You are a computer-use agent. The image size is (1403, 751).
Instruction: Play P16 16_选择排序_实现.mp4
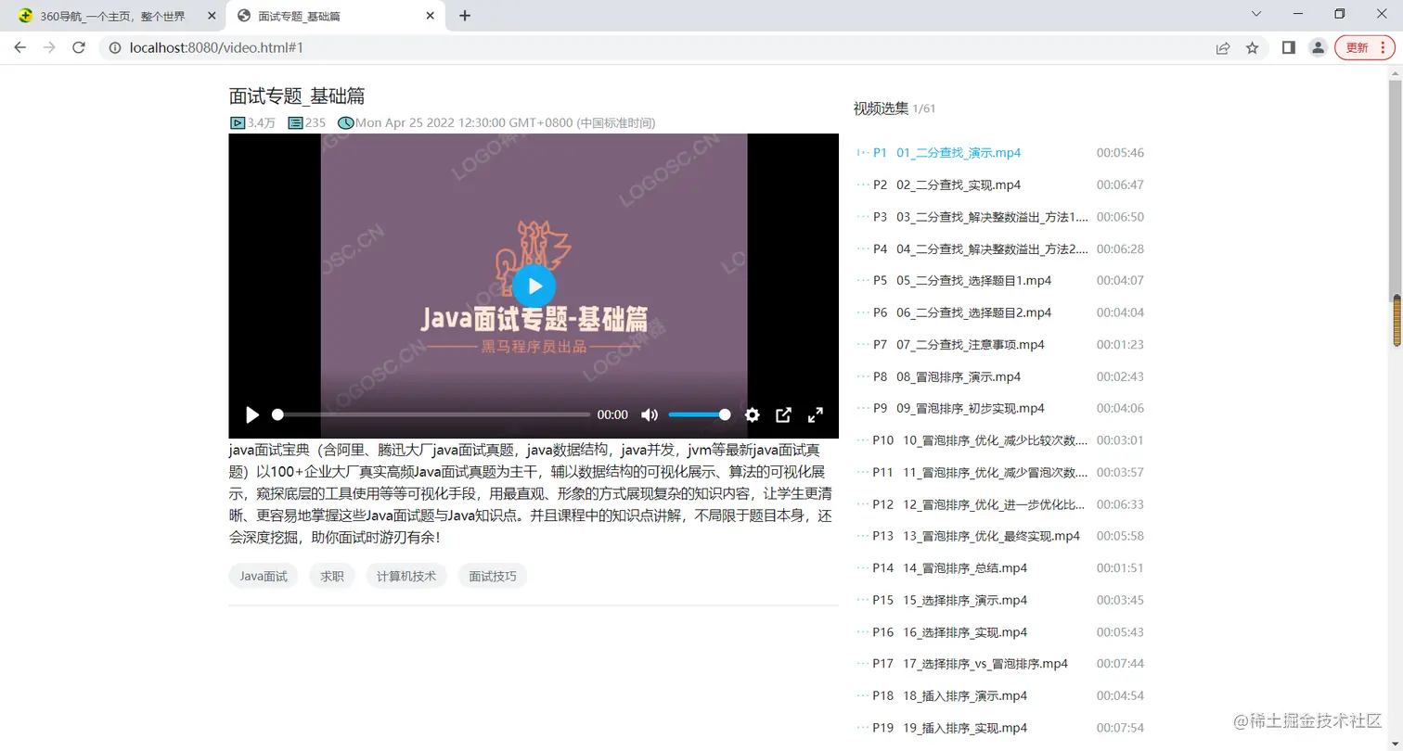[x=1000, y=632]
